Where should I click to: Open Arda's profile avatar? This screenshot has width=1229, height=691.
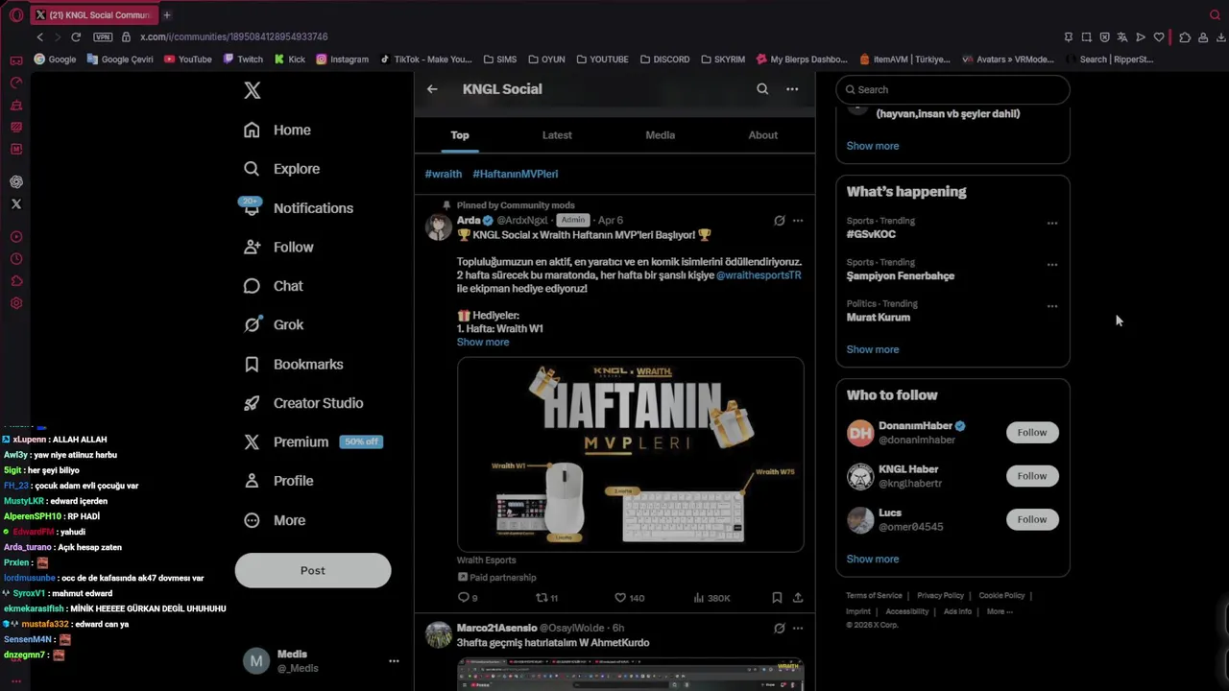[x=439, y=227]
